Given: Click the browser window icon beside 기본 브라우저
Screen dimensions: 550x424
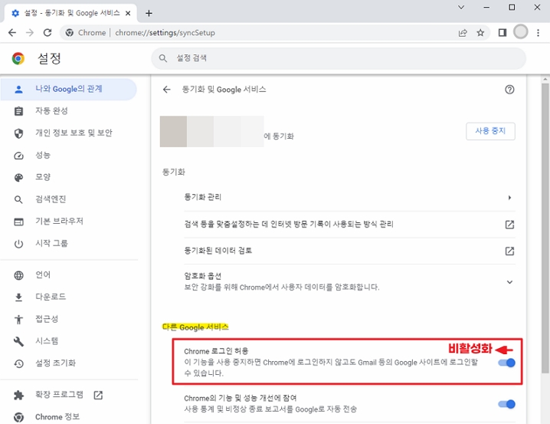Looking at the screenshot, I should coord(18,222).
